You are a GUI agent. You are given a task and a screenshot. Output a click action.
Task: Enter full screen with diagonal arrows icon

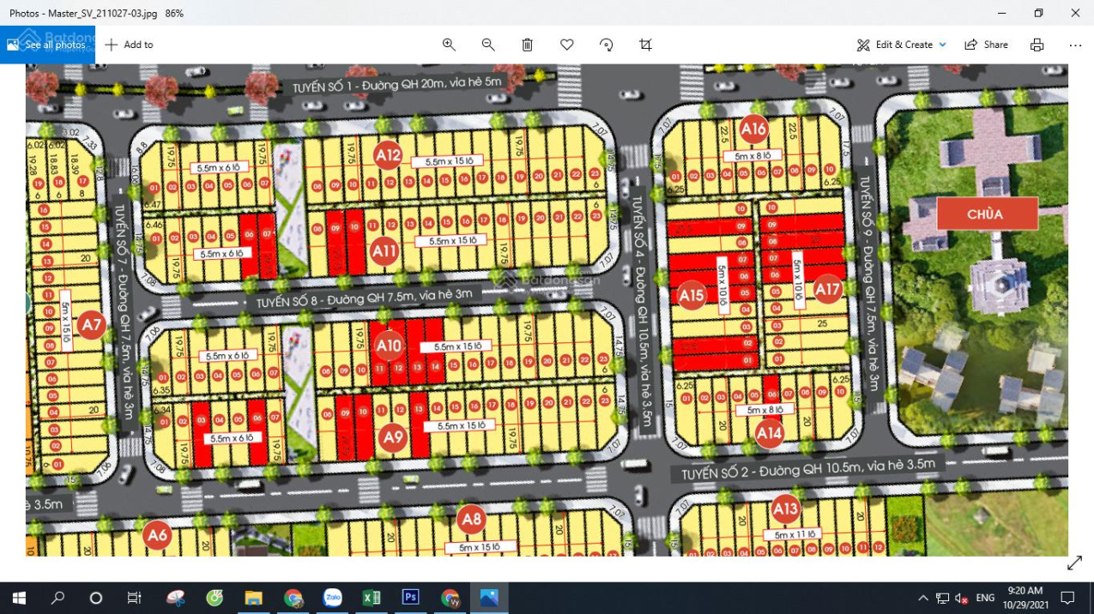1074,563
